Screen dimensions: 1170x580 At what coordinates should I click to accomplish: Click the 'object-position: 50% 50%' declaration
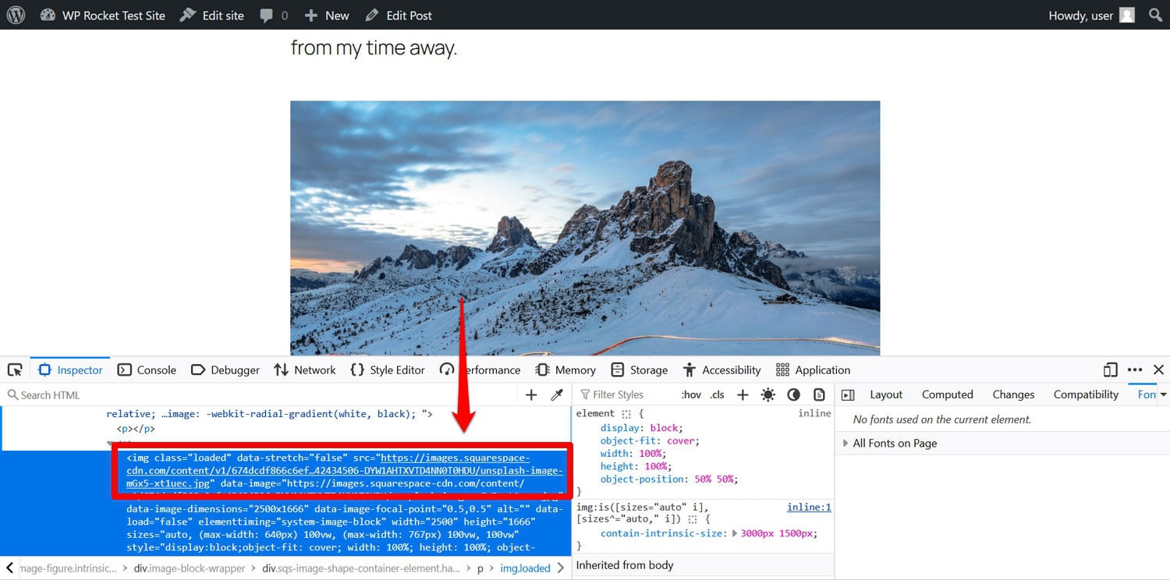click(668, 479)
